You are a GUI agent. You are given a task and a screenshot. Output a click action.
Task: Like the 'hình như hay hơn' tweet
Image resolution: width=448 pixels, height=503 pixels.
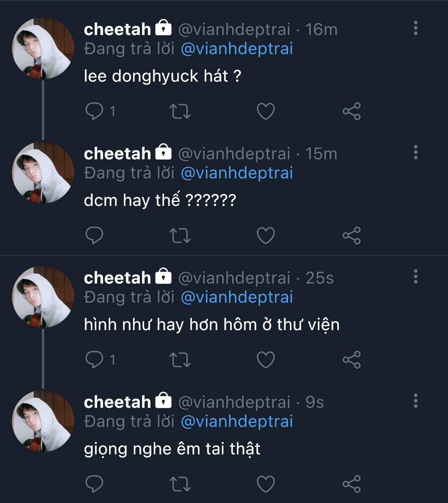266,360
